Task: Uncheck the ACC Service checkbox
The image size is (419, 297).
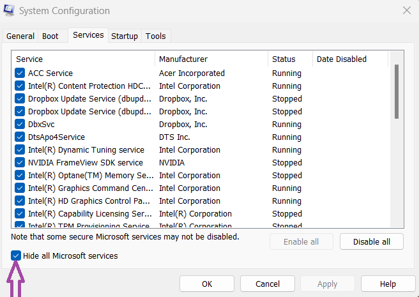Action: (x=20, y=73)
